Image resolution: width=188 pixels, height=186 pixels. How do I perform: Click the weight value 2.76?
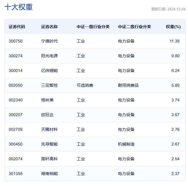coord(175,130)
